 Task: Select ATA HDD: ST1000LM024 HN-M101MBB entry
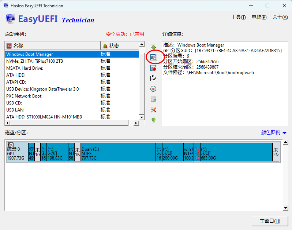coord(72,117)
